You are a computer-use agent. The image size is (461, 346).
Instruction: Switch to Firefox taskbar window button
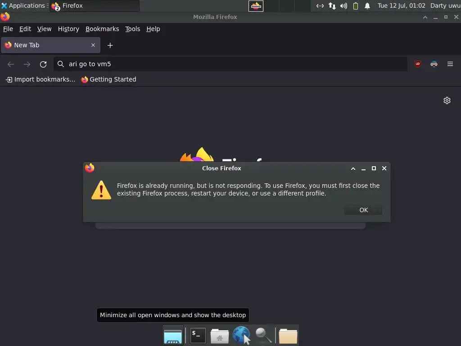tap(94, 5)
